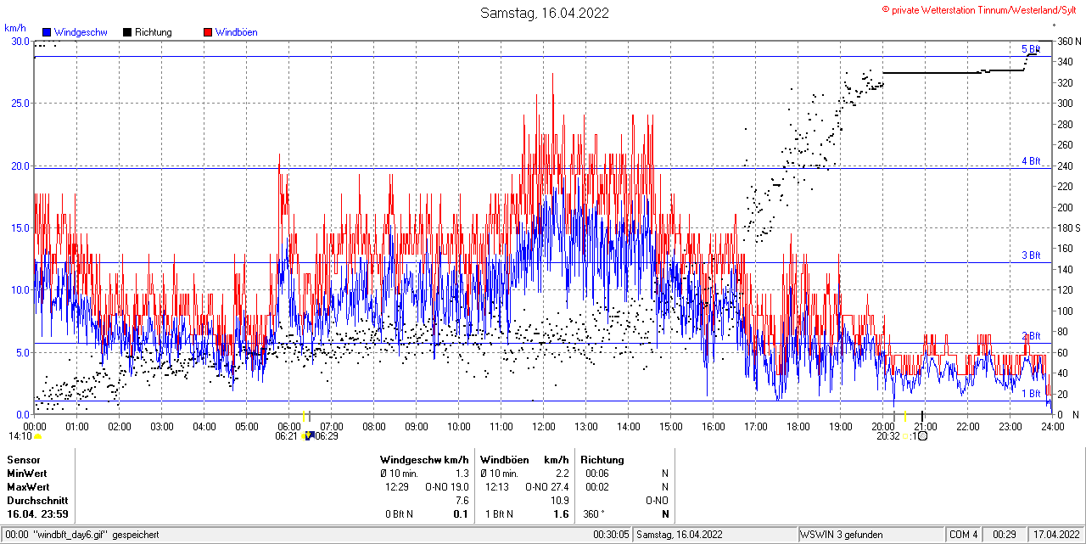Viewport: 1086px width, 544px height.
Task: Click the MinWert row label
Action: [x=27, y=474]
